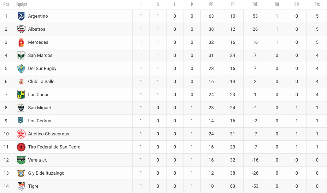Image resolution: width=327 pixels, height=193 pixels.
Task: Click the G y E de Ituzaingo crest
Action: [x=21, y=173]
